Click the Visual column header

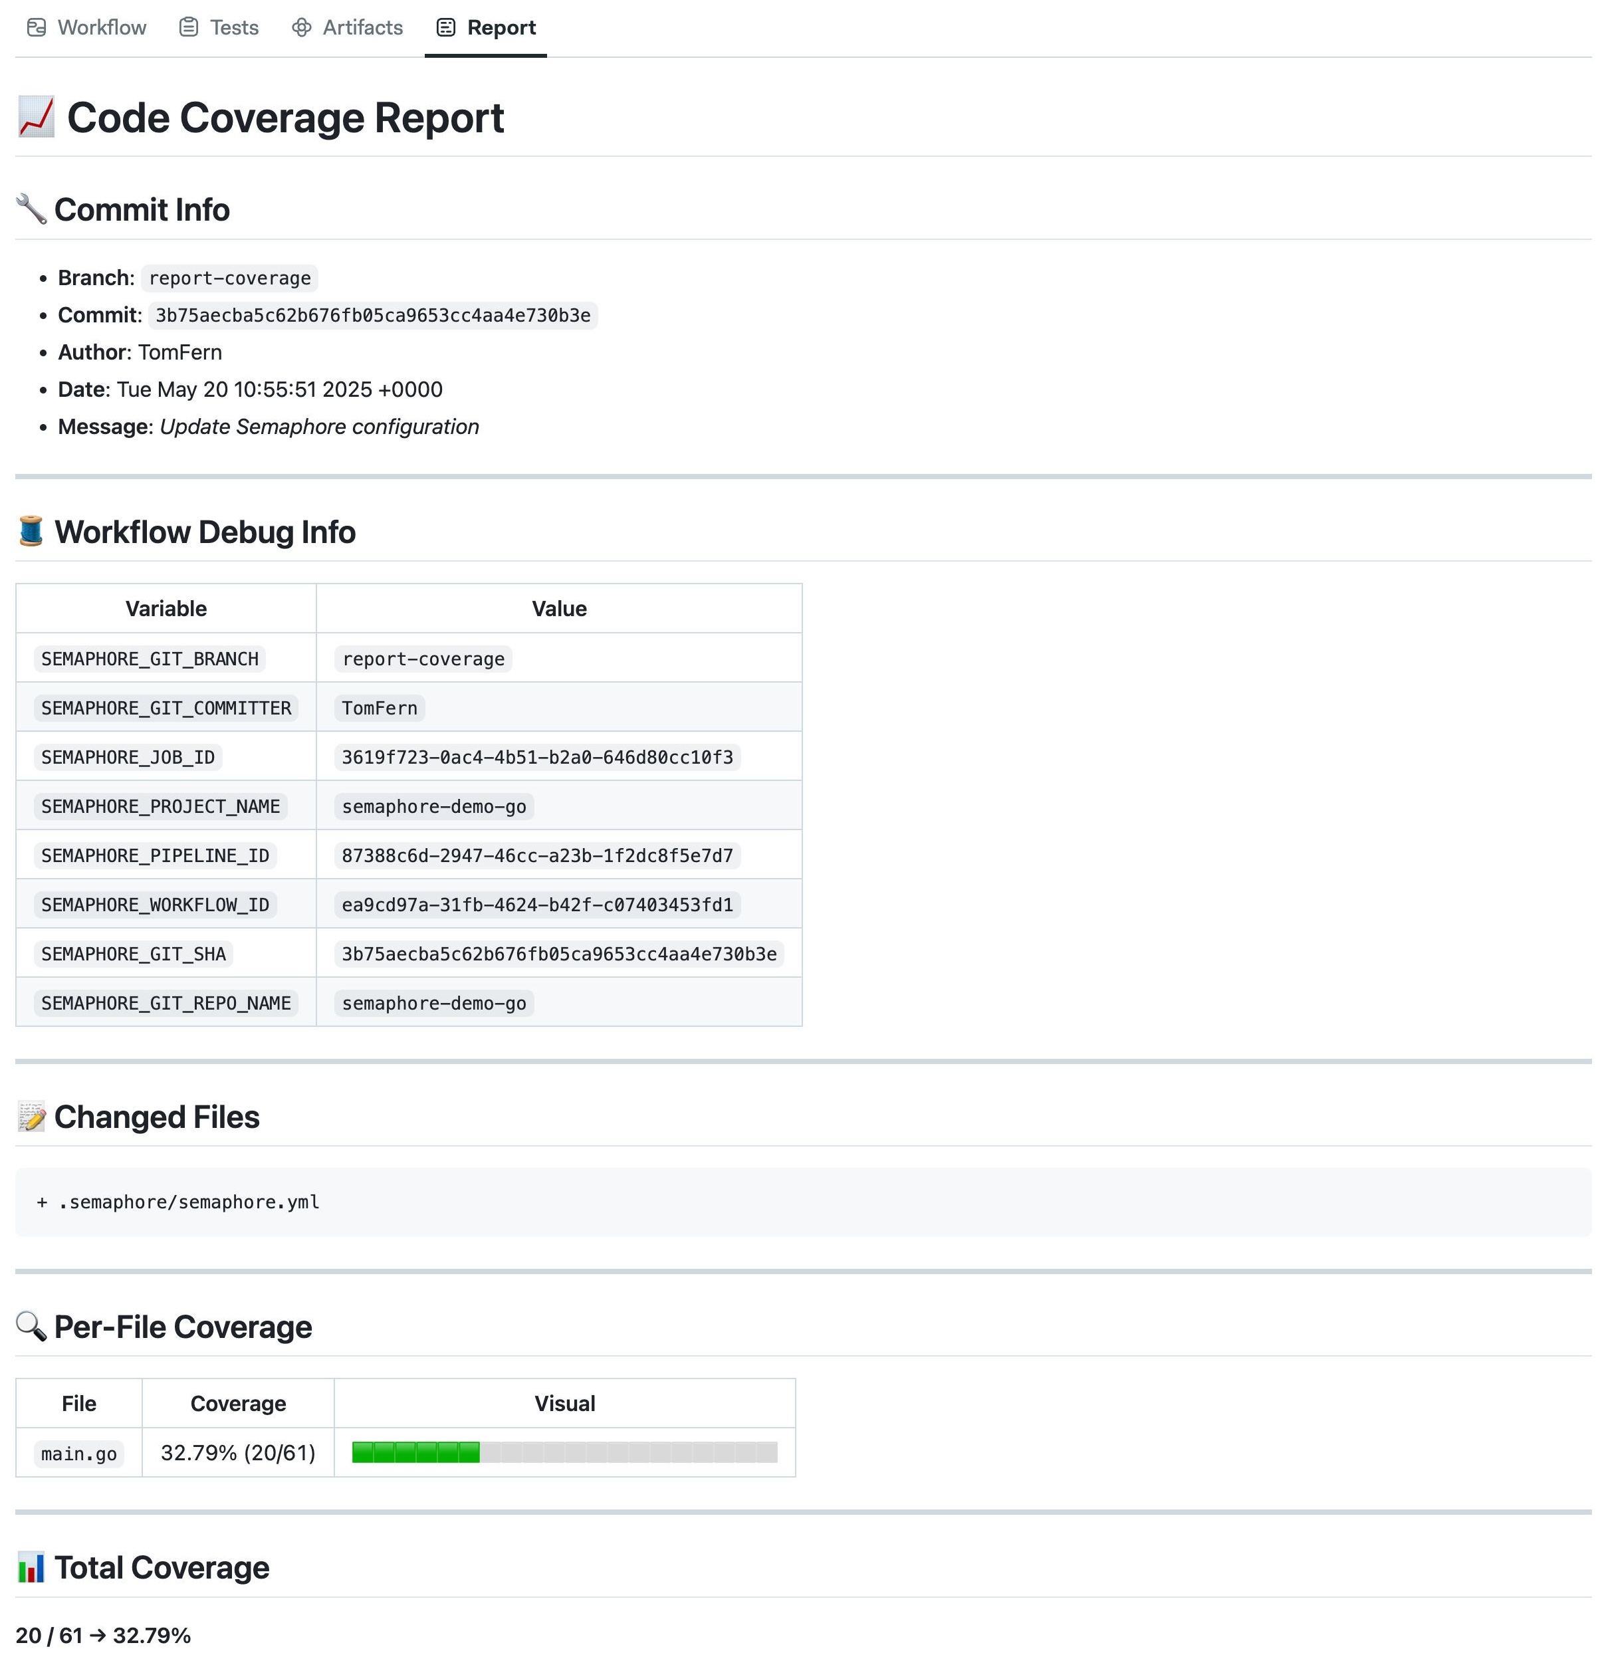(x=565, y=1403)
